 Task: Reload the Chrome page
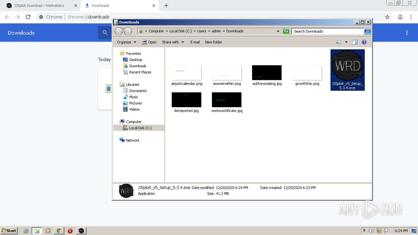[x=28, y=17]
